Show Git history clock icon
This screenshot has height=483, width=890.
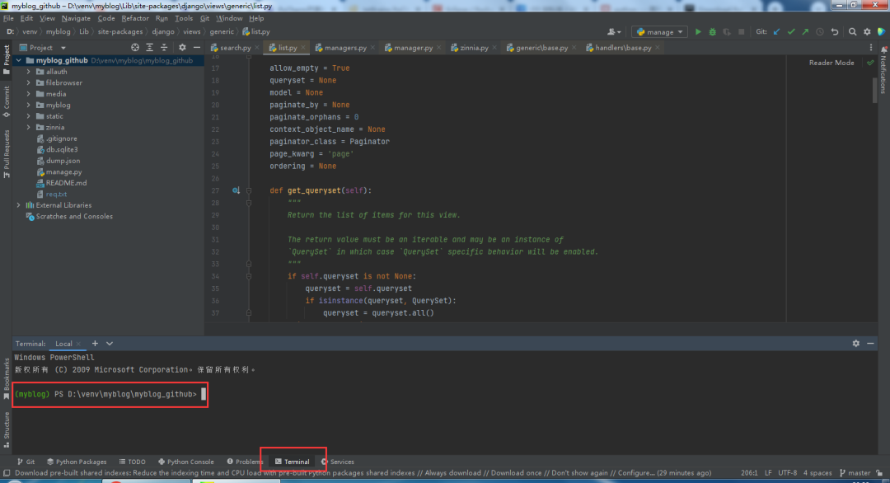pos(820,32)
